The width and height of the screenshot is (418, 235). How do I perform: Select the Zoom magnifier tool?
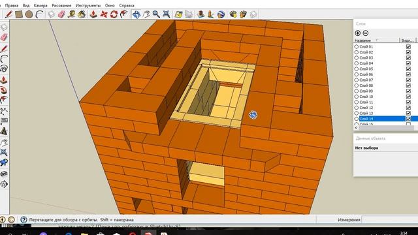(156, 14)
